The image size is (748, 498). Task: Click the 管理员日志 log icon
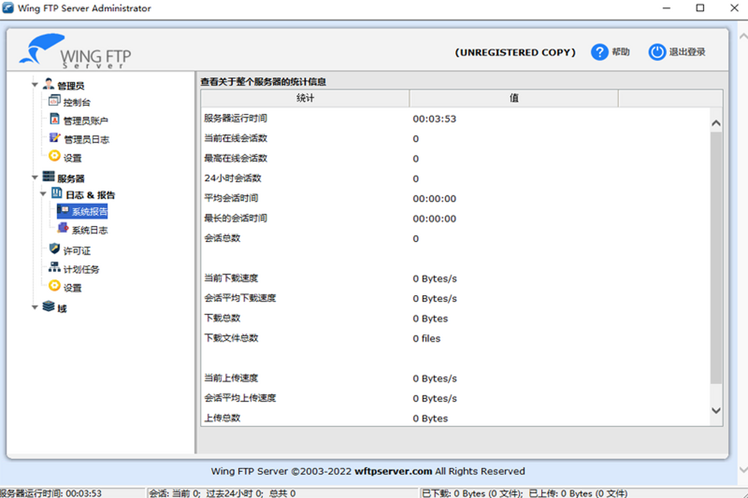tap(54, 138)
